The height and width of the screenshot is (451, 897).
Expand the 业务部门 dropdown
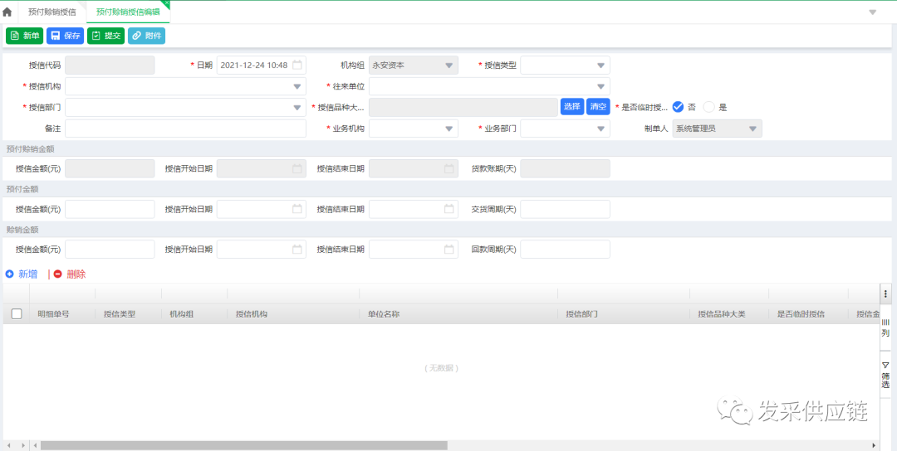pyautogui.click(x=600, y=129)
